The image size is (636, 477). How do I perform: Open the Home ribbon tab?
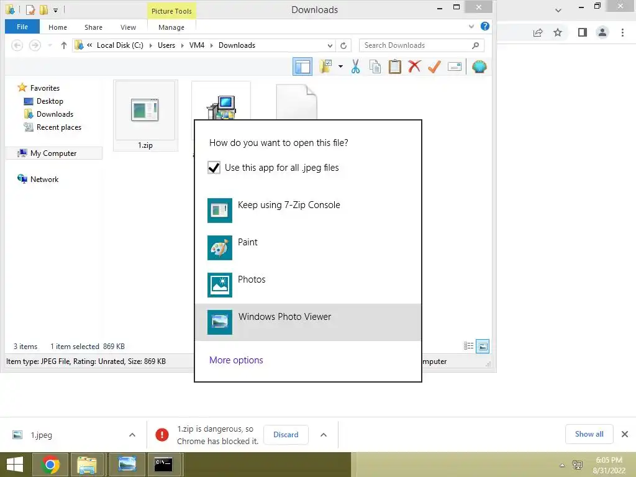pyautogui.click(x=58, y=27)
